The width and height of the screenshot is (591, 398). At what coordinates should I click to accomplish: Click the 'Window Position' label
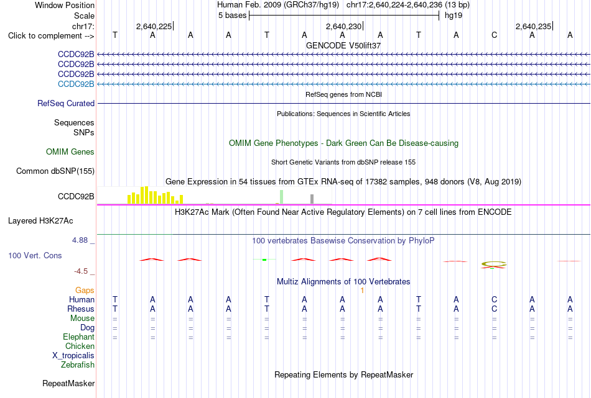click(x=65, y=5)
